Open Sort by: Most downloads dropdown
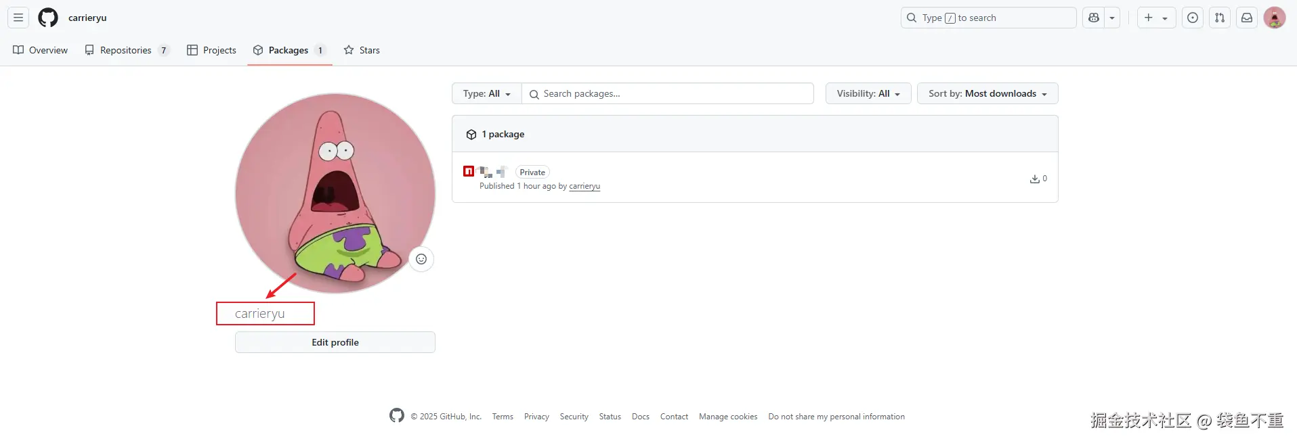The image size is (1297, 443). pos(987,93)
